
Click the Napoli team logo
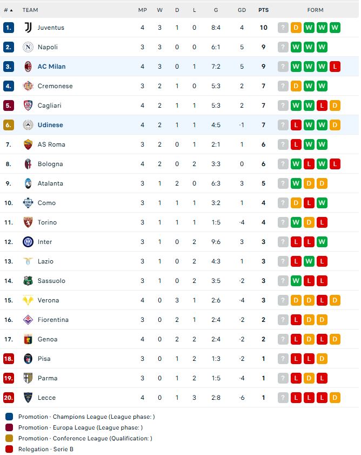[x=28, y=47]
